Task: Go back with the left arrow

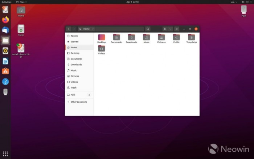Action: click(x=69, y=29)
